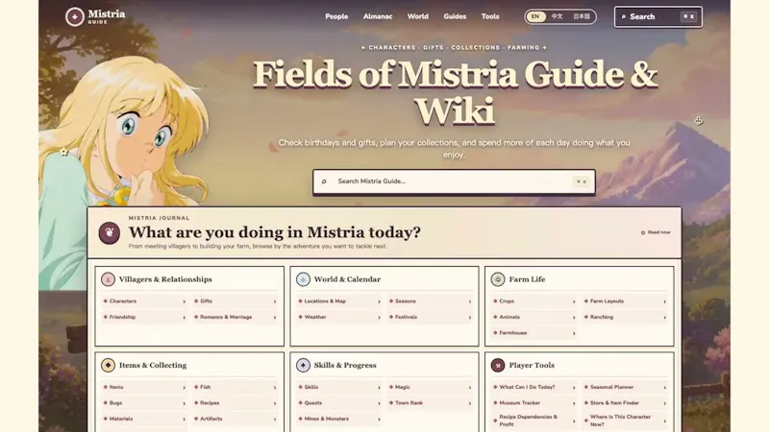Open Recipe Dependencies & Profit tool
This screenshot has width=769, height=432.
534,420
